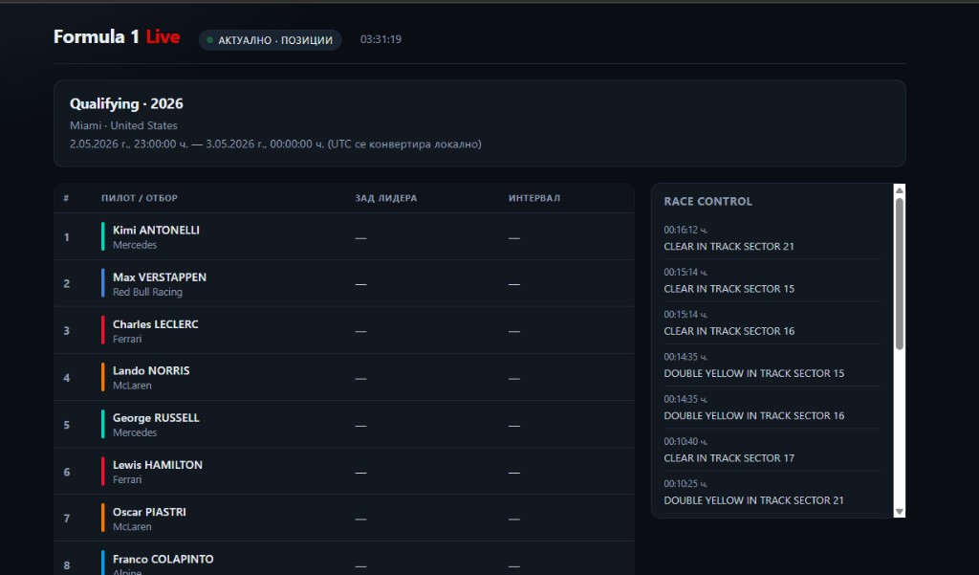Image resolution: width=979 pixels, height=575 pixels.
Task: Click the Formula 1 Live title
Action: (x=117, y=37)
